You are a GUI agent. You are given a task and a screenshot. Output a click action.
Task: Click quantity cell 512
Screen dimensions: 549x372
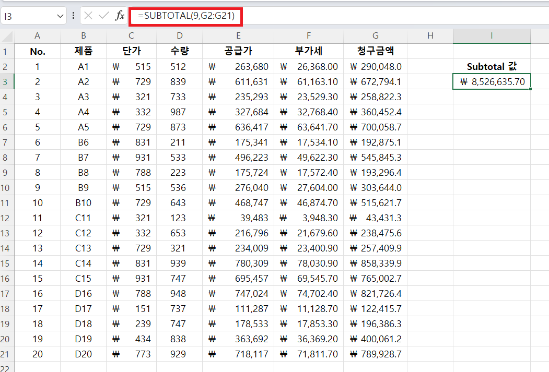179,66
